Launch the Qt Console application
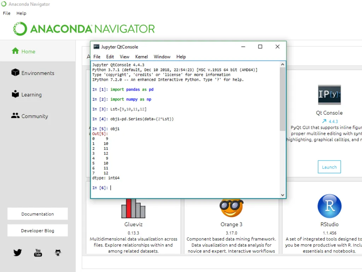 click(x=329, y=167)
